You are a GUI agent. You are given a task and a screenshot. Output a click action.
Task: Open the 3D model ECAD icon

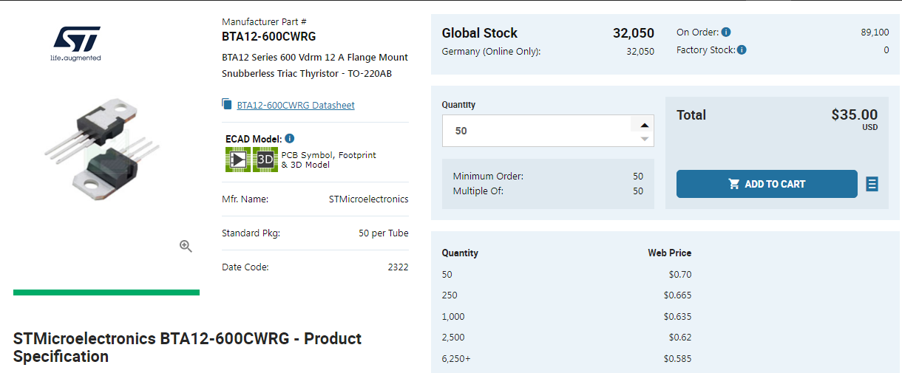265,160
